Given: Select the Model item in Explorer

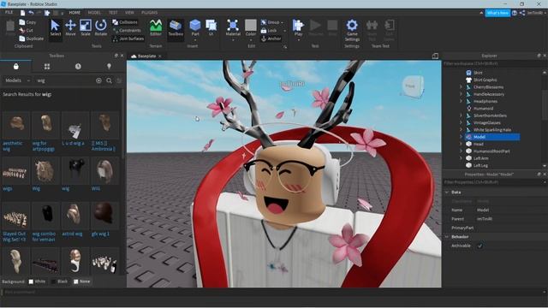Looking at the screenshot, I should pos(493,137).
